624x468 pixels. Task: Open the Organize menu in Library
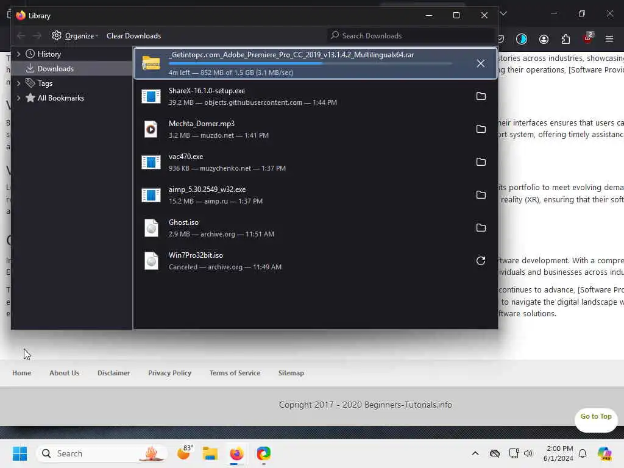coord(75,36)
